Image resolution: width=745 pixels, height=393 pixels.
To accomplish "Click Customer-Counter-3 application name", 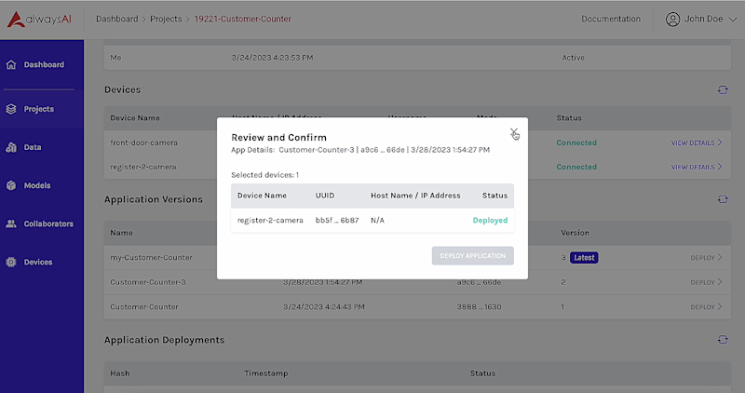I will click(148, 282).
